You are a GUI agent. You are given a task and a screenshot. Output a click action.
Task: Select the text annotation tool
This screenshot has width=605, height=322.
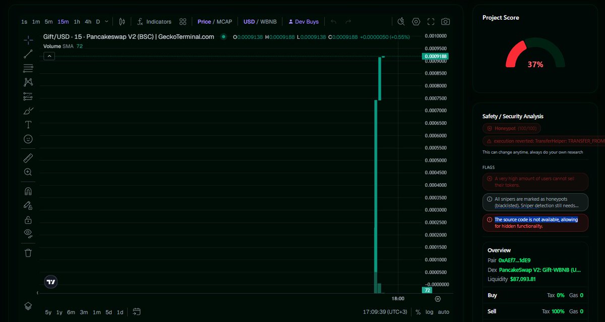28,125
